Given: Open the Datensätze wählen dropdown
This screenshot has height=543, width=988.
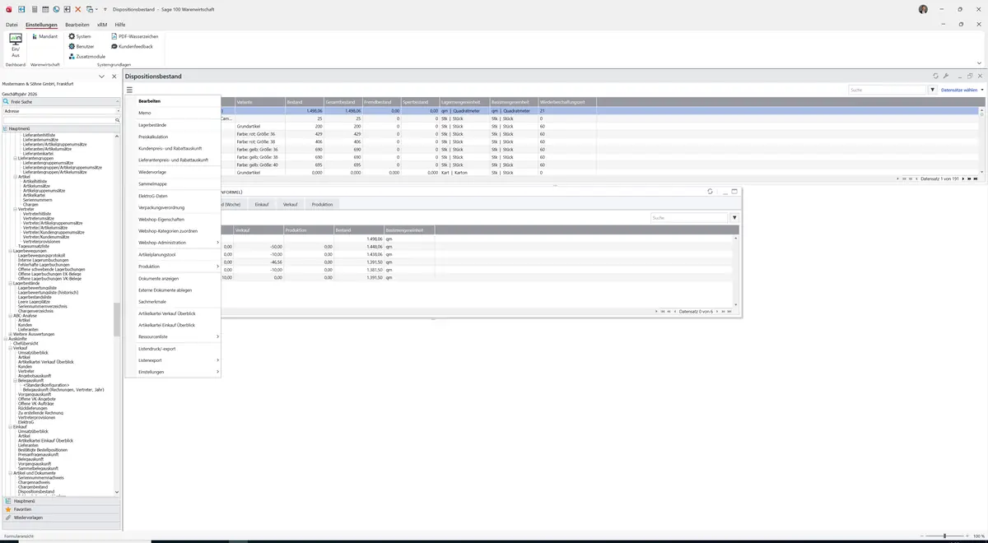Looking at the screenshot, I should pos(962,90).
